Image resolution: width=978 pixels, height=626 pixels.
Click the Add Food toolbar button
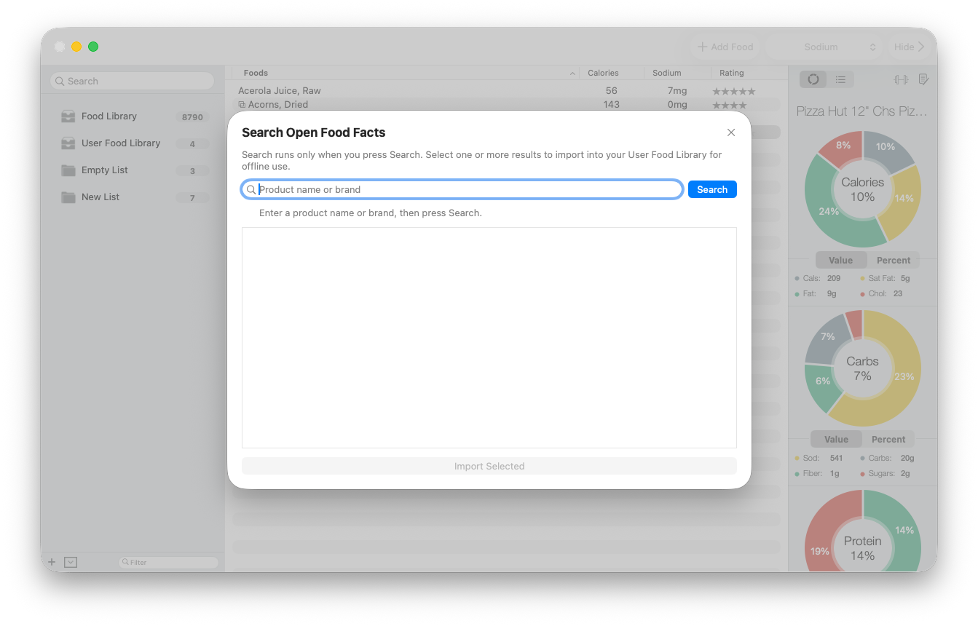pos(725,47)
